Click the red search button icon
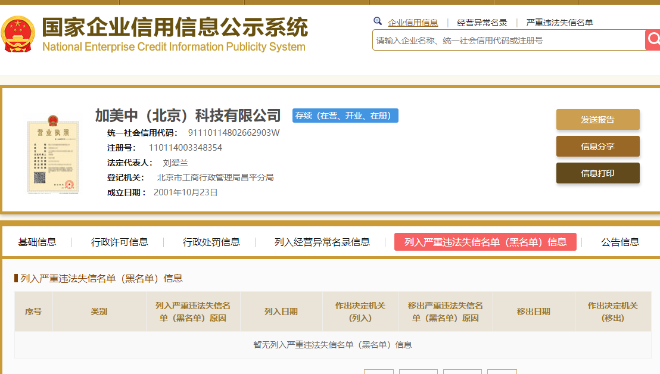This screenshot has height=374, width=660. tap(653, 40)
